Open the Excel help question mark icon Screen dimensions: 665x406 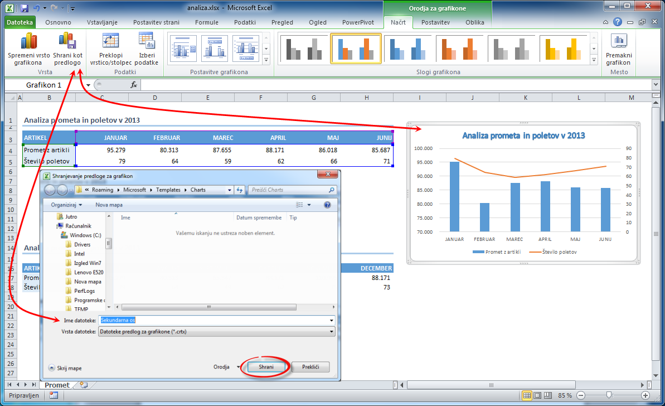tap(618, 22)
